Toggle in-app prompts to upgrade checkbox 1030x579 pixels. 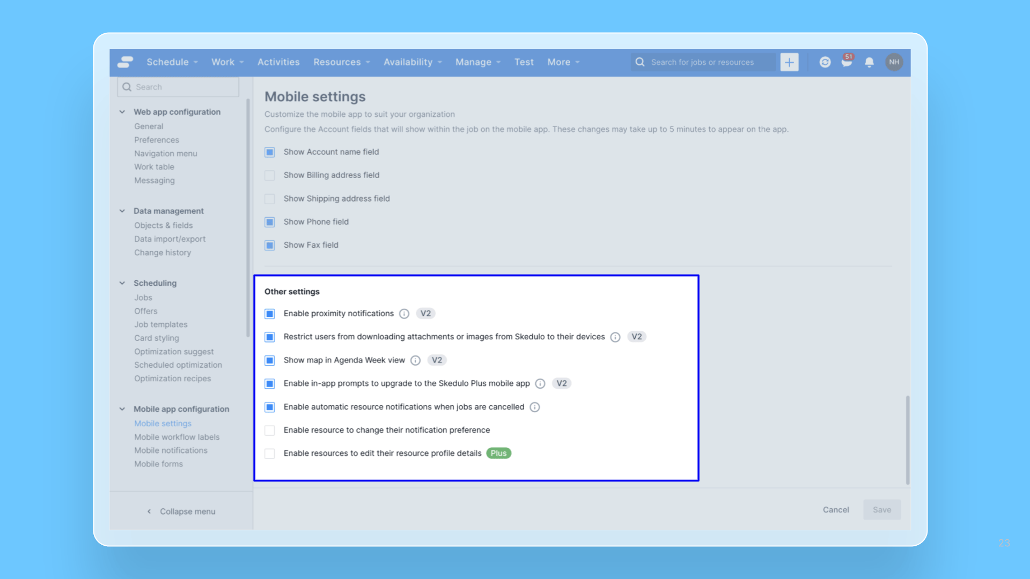pyautogui.click(x=270, y=384)
